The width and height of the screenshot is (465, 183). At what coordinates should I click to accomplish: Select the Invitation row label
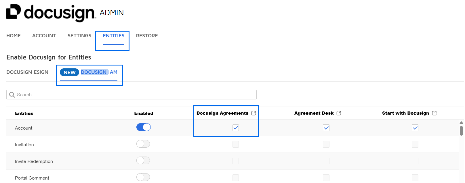pyautogui.click(x=24, y=145)
